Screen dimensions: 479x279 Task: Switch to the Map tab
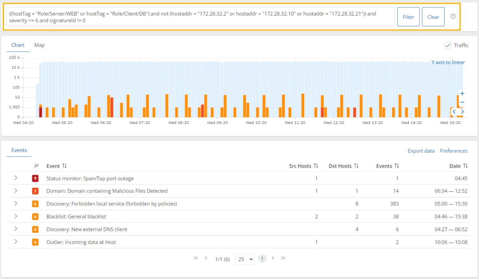[40, 45]
